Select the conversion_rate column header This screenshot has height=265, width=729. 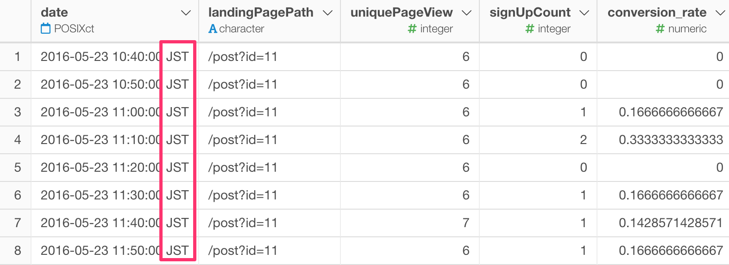[x=657, y=12]
